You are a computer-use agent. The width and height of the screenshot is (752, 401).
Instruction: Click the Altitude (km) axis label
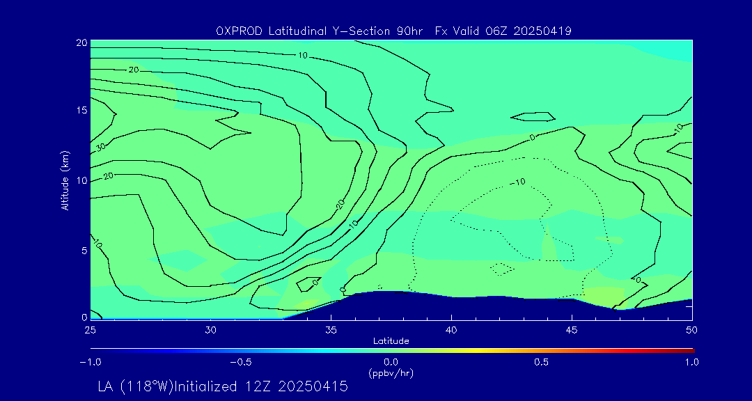pos(65,180)
